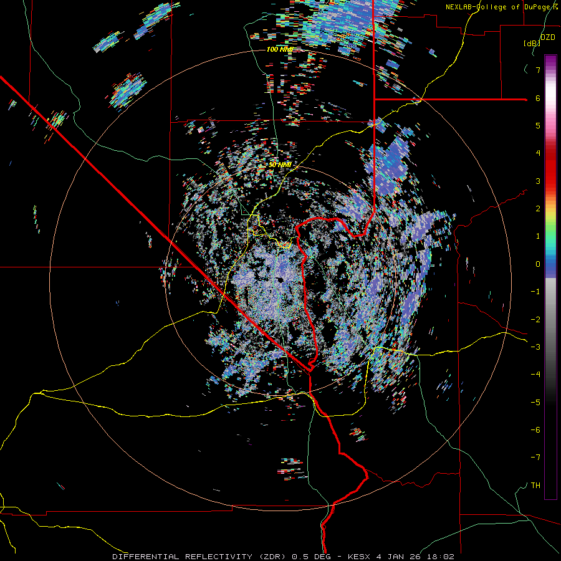Click the "-6" scale value
Screen dimensions: 561x561
[535, 430]
